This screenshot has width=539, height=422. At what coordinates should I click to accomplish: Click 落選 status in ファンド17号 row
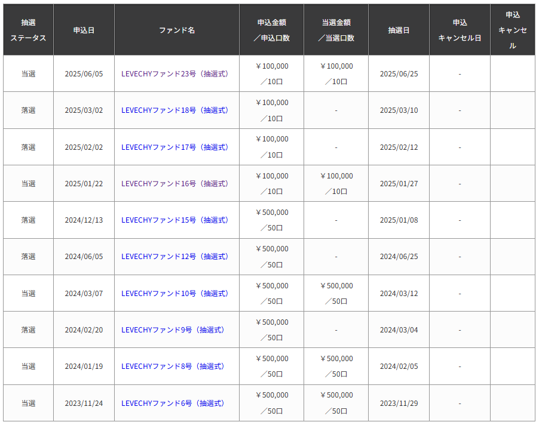point(28,147)
